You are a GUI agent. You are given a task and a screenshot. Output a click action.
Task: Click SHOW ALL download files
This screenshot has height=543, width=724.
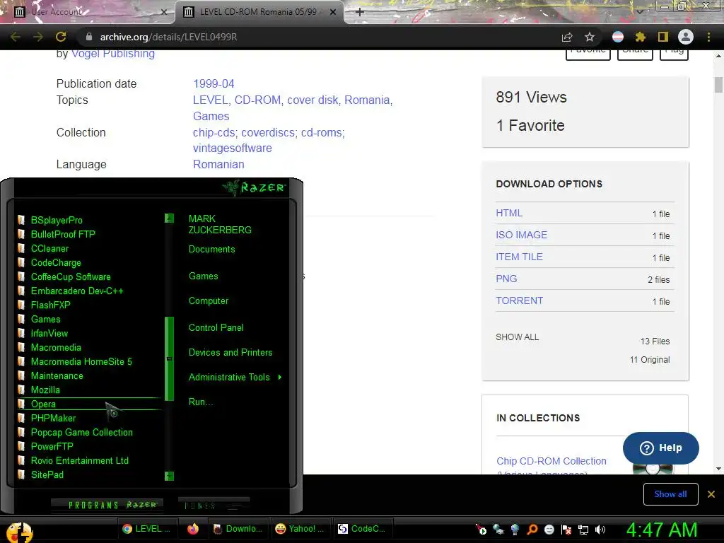pyautogui.click(x=517, y=337)
